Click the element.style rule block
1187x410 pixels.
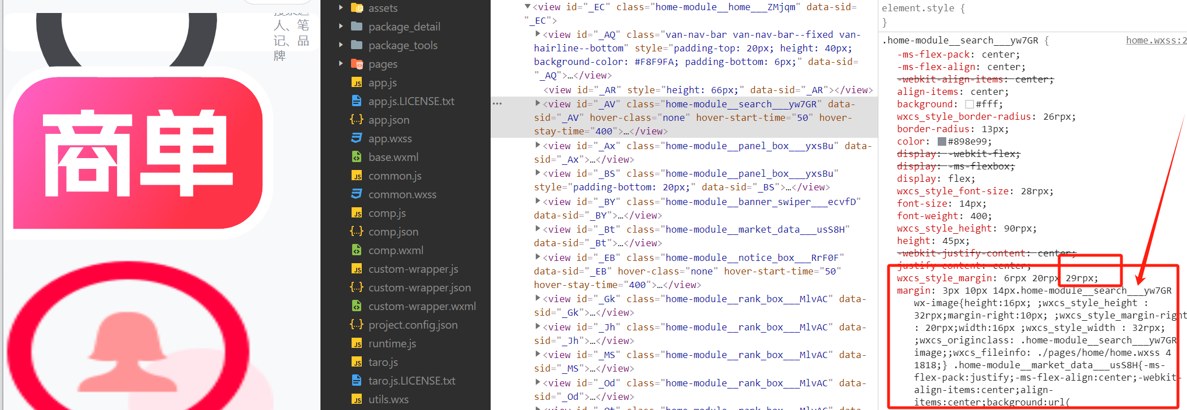[x=924, y=15]
